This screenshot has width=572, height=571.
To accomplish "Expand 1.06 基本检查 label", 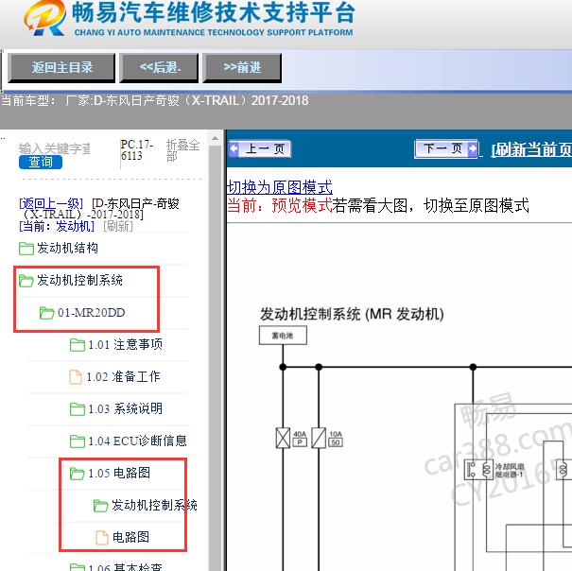I will pyautogui.click(x=126, y=566).
